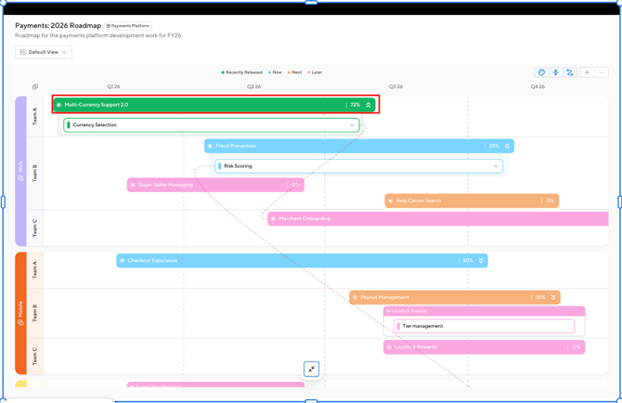Click the Next legend entry
The image size is (622, 403).
click(x=294, y=72)
